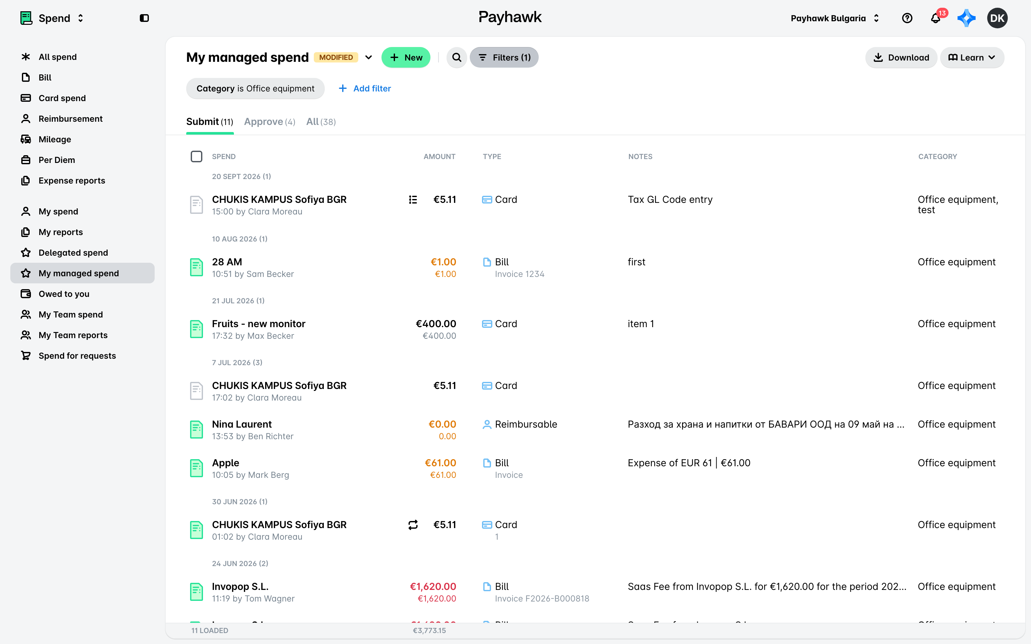Open the Fruits - new monitor expense

click(595, 329)
